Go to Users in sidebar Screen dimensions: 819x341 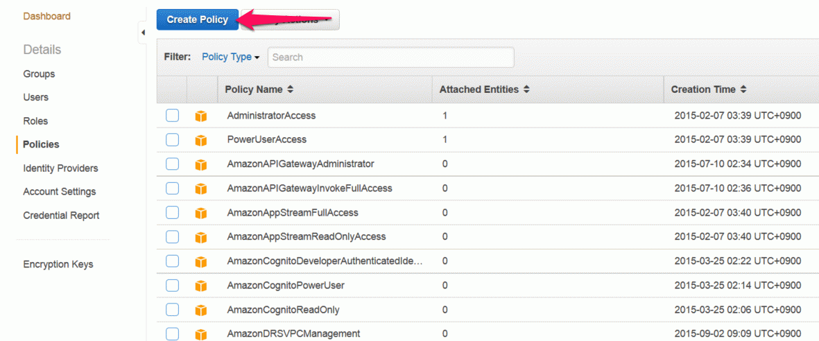tap(36, 97)
